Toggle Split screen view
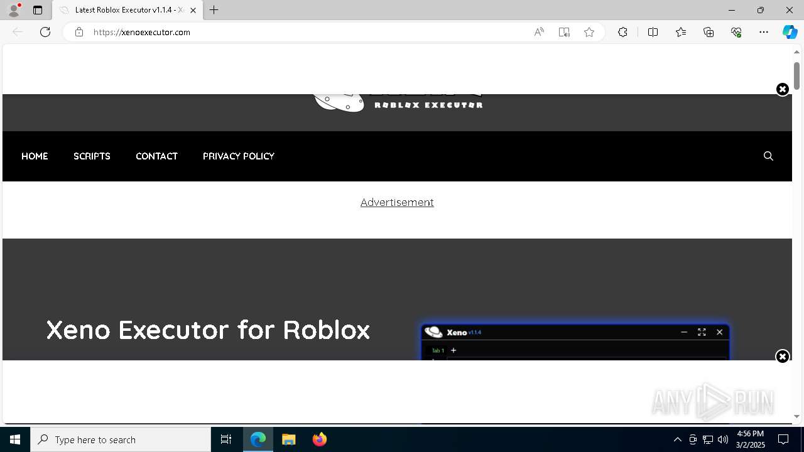This screenshot has width=804, height=452. 653,32
